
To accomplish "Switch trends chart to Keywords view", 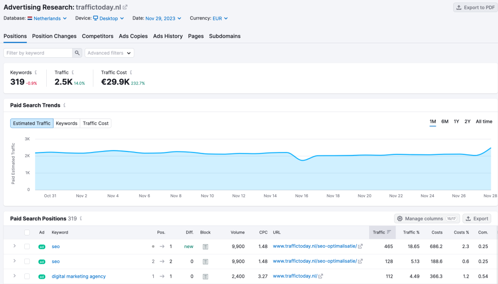I will [67, 123].
